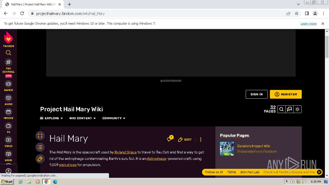
Task: Open the Anime section in sidebar
Action: [8, 100]
